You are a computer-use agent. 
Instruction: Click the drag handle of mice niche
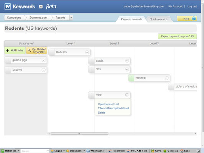pos(91,95)
